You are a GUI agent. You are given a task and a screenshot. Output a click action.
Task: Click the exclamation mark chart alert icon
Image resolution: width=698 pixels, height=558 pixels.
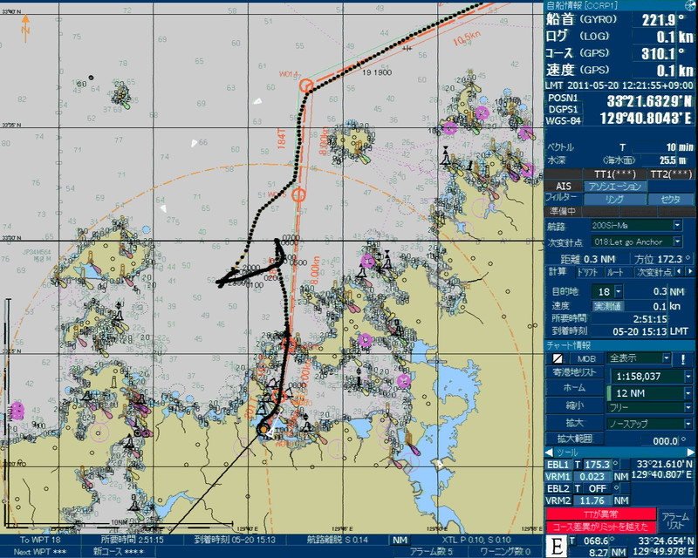(x=683, y=358)
